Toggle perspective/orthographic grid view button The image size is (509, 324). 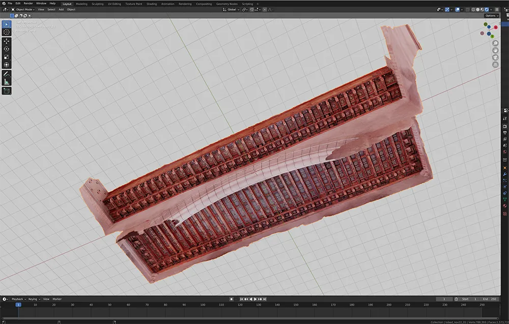[495, 65]
